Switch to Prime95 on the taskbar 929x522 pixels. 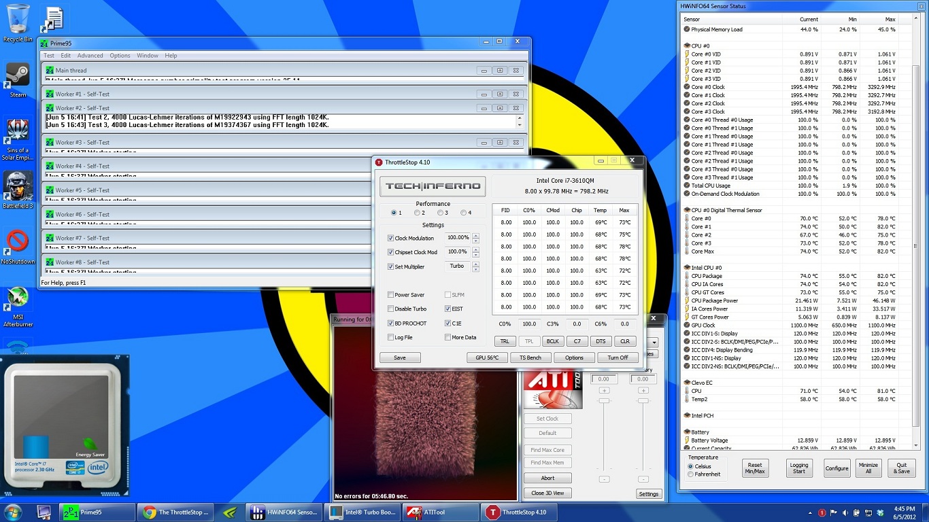[x=97, y=512]
